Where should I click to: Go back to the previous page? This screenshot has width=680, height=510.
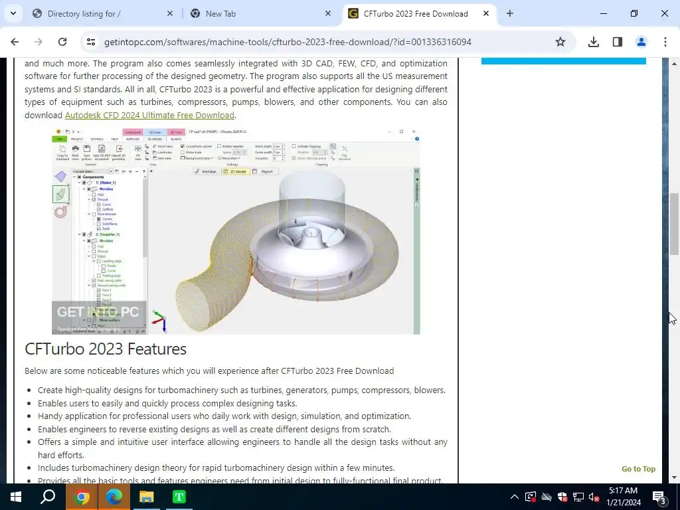click(15, 42)
